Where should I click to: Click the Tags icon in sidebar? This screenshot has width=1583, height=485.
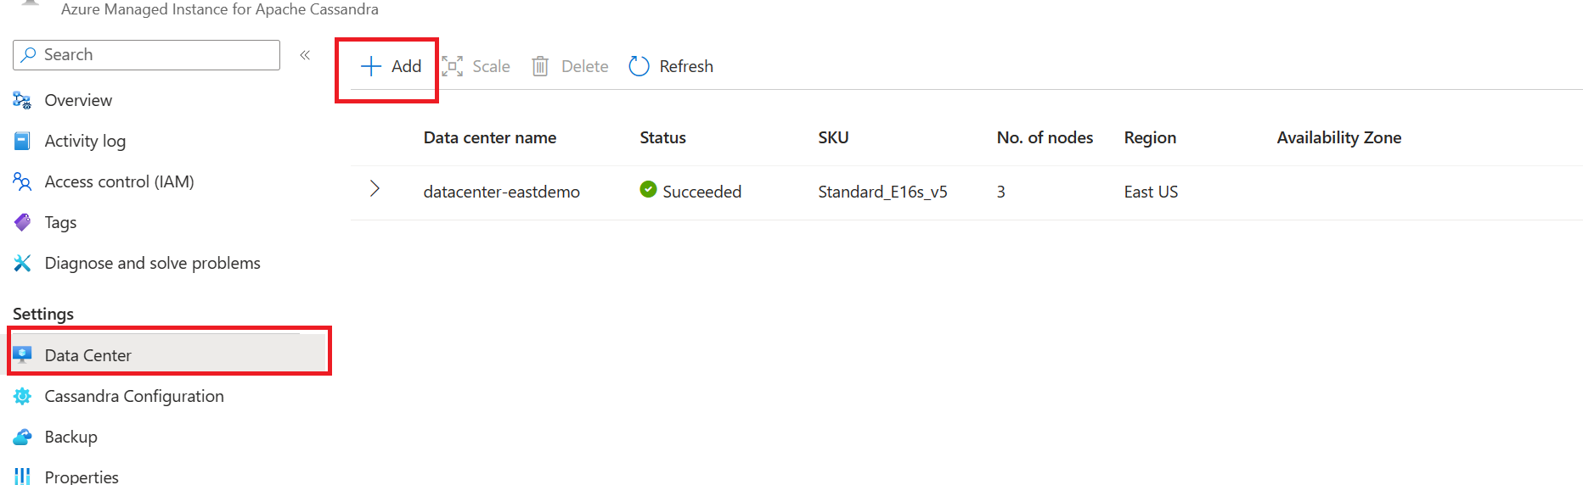[x=22, y=222]
